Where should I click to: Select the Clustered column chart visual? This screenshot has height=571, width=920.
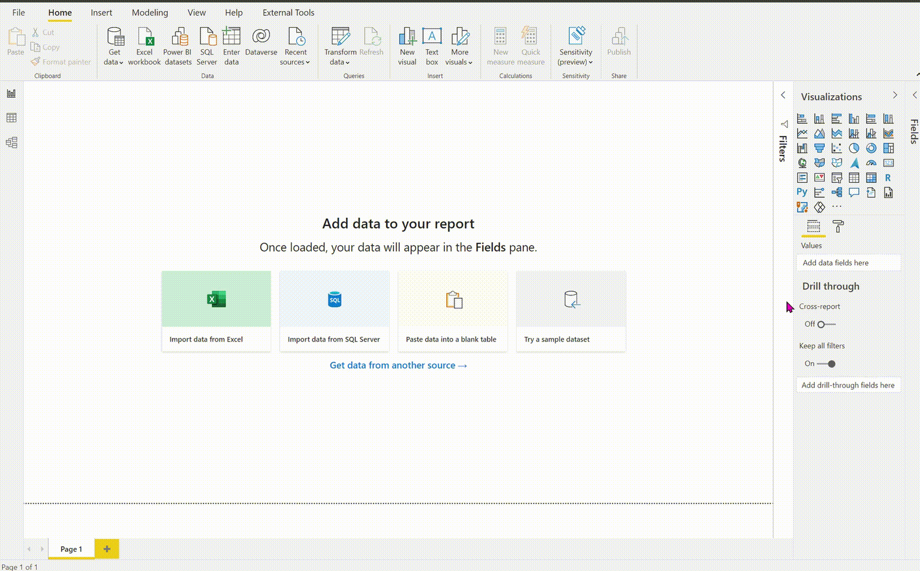coord(854,118)
